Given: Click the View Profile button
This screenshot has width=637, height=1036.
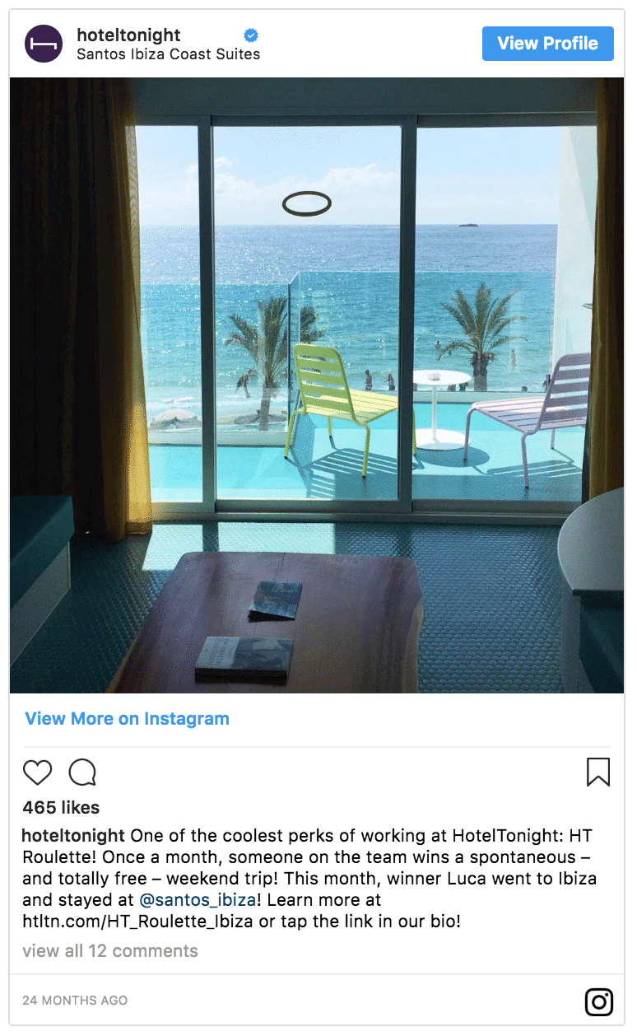Looking at the screenshot, I should tap(548, 44).
